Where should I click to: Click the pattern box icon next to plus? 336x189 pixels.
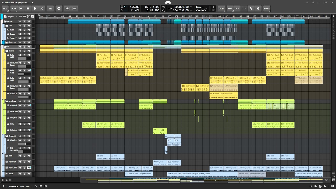75,8
